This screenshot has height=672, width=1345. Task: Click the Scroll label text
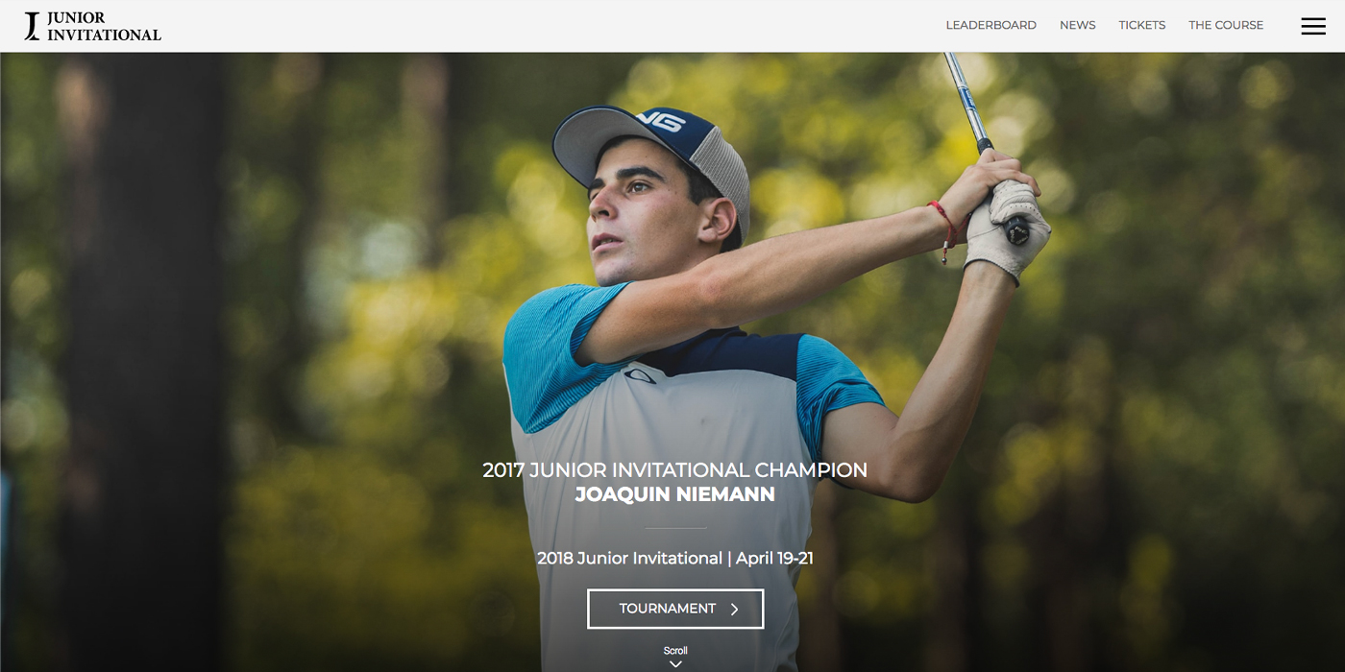point(675,651)
